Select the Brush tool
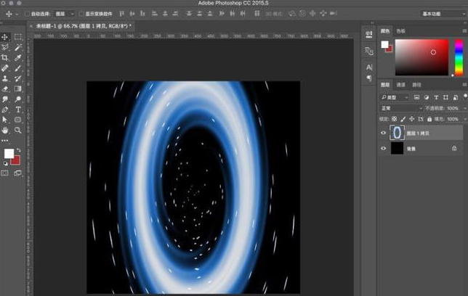Image resolution: width=468 pixels, height=296 pixels. pos(18,68)
